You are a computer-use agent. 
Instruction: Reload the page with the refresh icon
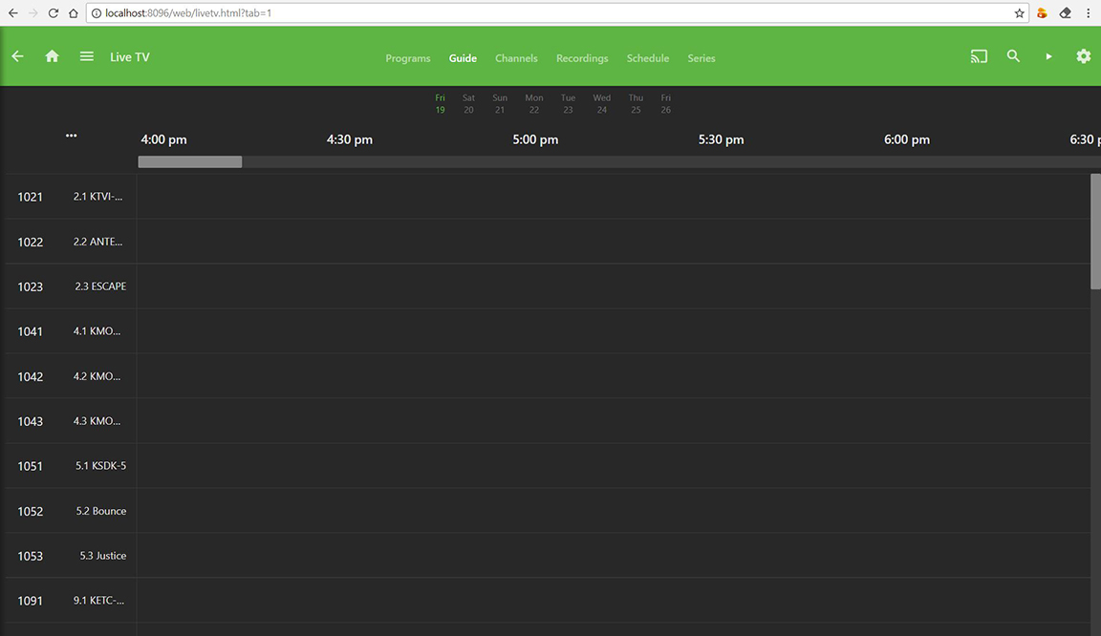[54, 12]
